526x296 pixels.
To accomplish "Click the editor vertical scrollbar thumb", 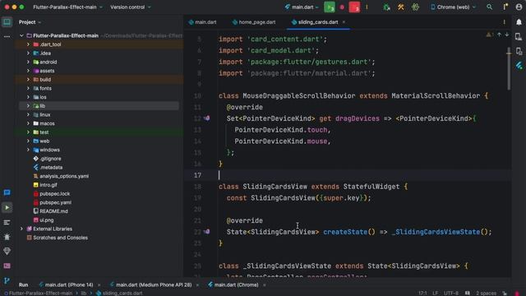I will point(509,69).
